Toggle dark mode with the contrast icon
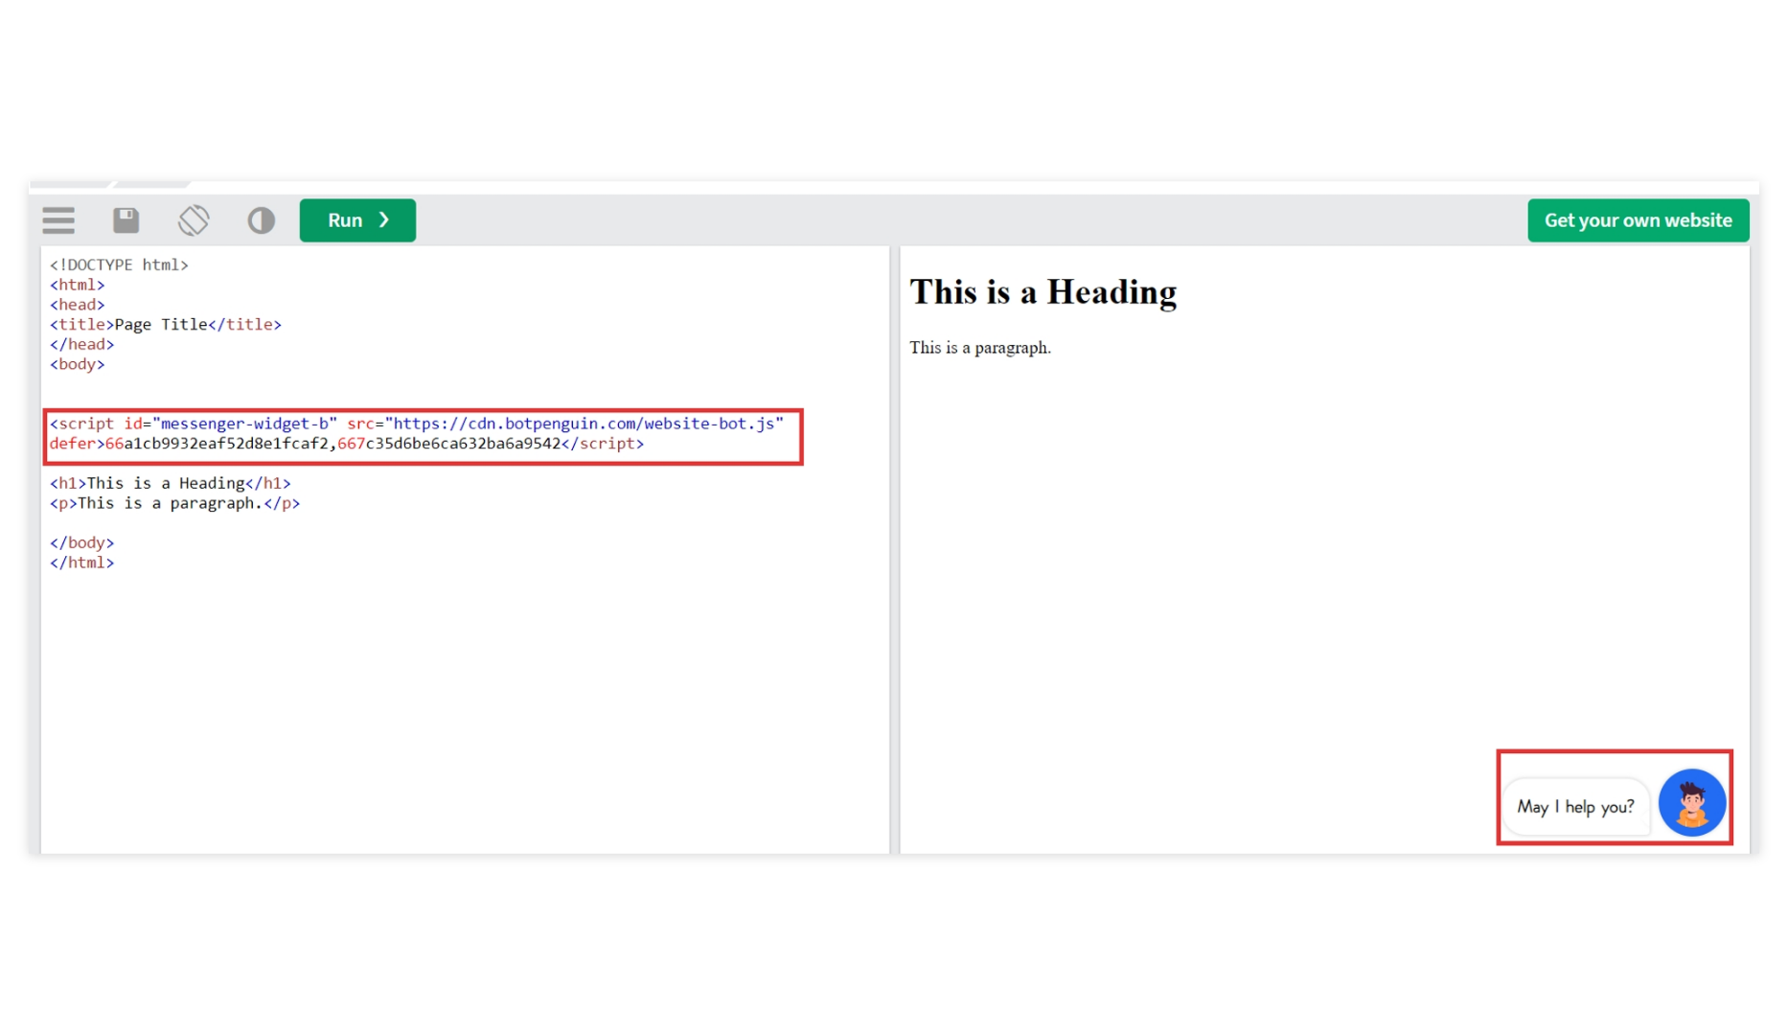This screenshot has height=1035, width=1788. 261,220
